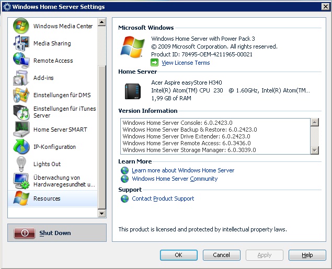Click the Cancel button
Screen dimensions: 332x269
point(222,255)
